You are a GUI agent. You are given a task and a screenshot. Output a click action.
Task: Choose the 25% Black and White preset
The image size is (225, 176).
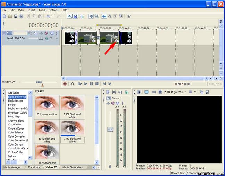72,107
